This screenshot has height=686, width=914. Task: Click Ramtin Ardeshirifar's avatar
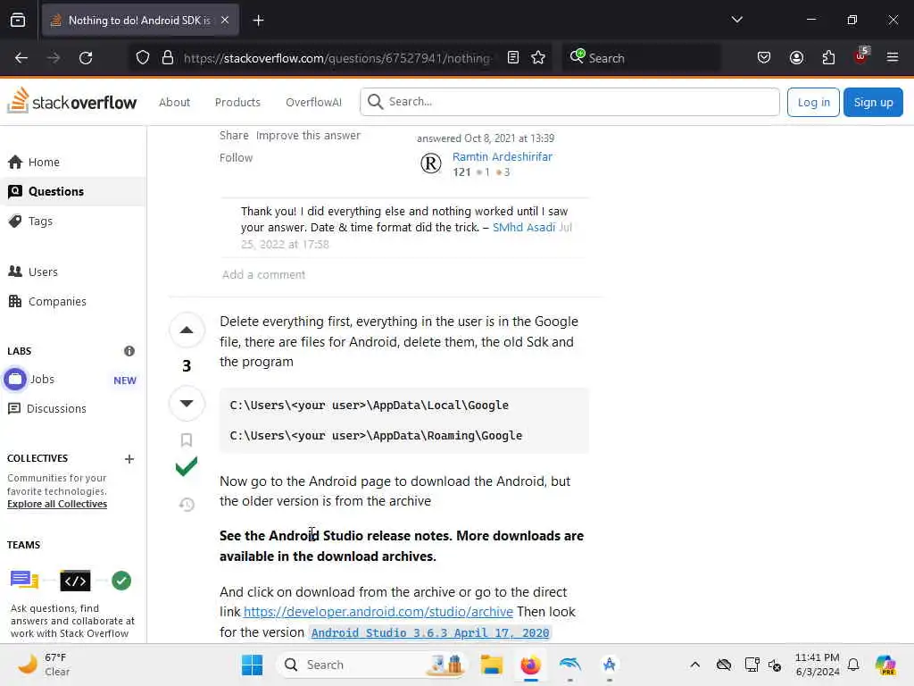pyautogui.click(x=431, y=164)
